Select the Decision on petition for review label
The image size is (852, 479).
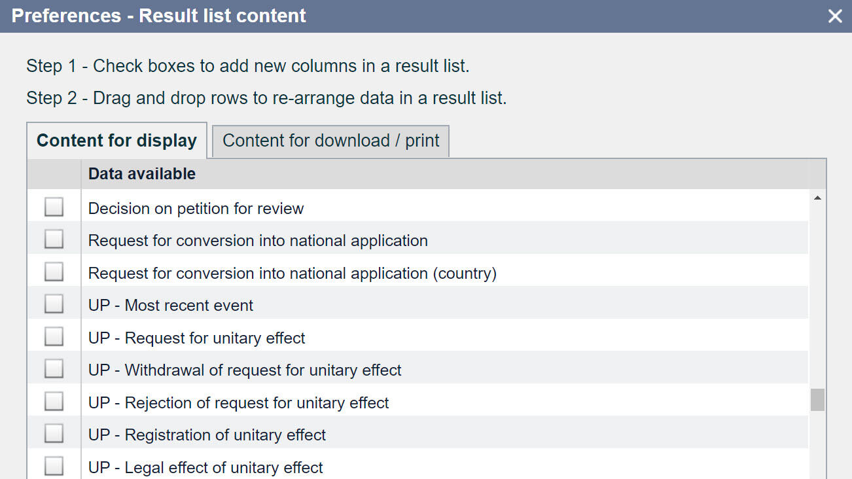pyautogui.click(x=196, y=209)
